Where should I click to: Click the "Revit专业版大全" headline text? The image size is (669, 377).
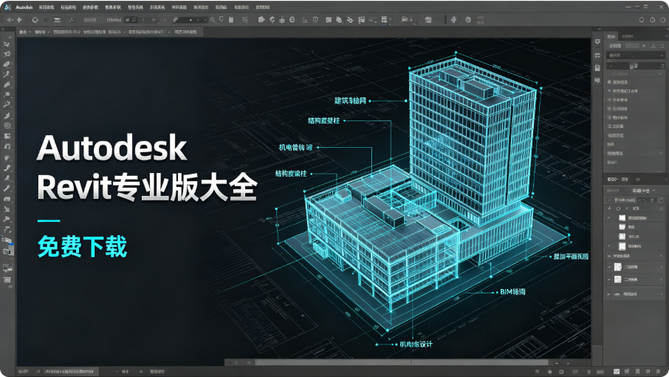147,187
